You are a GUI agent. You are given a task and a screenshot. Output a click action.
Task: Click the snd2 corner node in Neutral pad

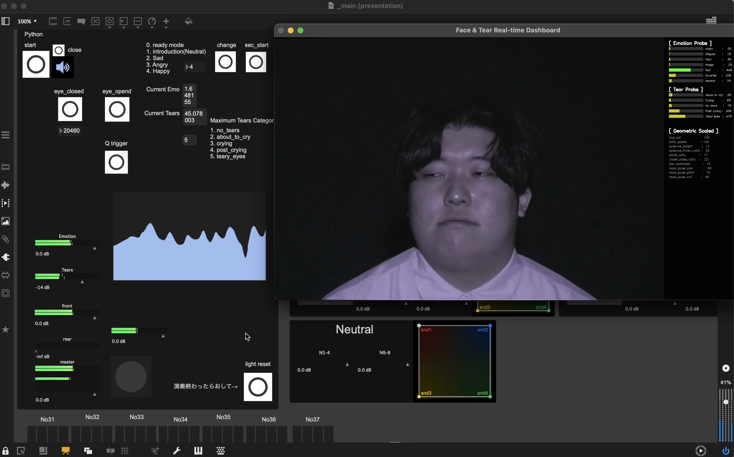pos(490,326)
